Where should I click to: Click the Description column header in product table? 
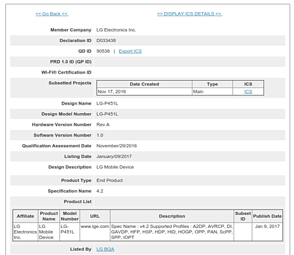[172, 216]
